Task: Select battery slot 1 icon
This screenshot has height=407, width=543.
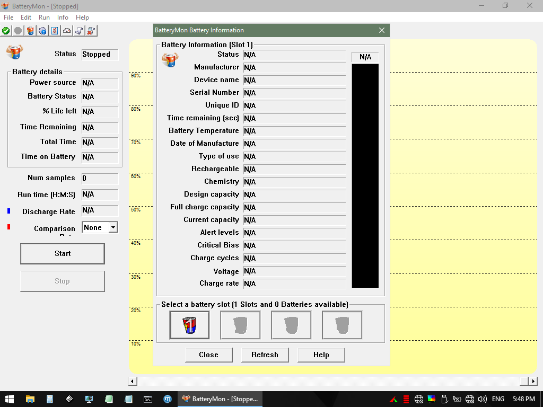Action: [189, 325]
